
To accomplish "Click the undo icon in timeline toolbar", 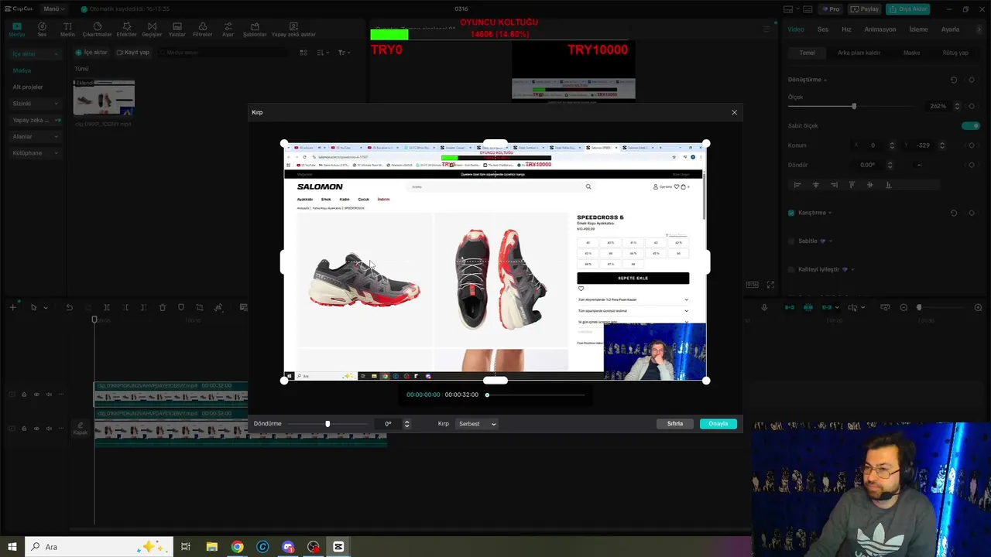I will (x=69, y=308).
